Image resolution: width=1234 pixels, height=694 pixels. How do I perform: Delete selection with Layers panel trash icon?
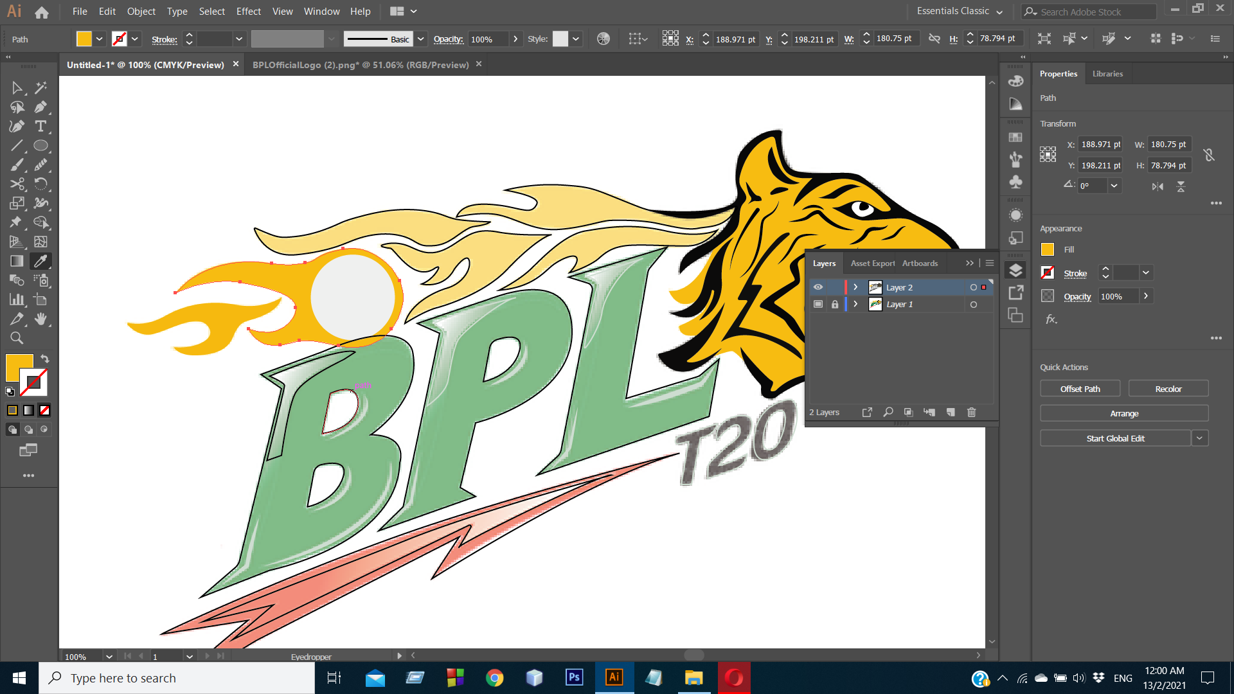tap(972, 413)
